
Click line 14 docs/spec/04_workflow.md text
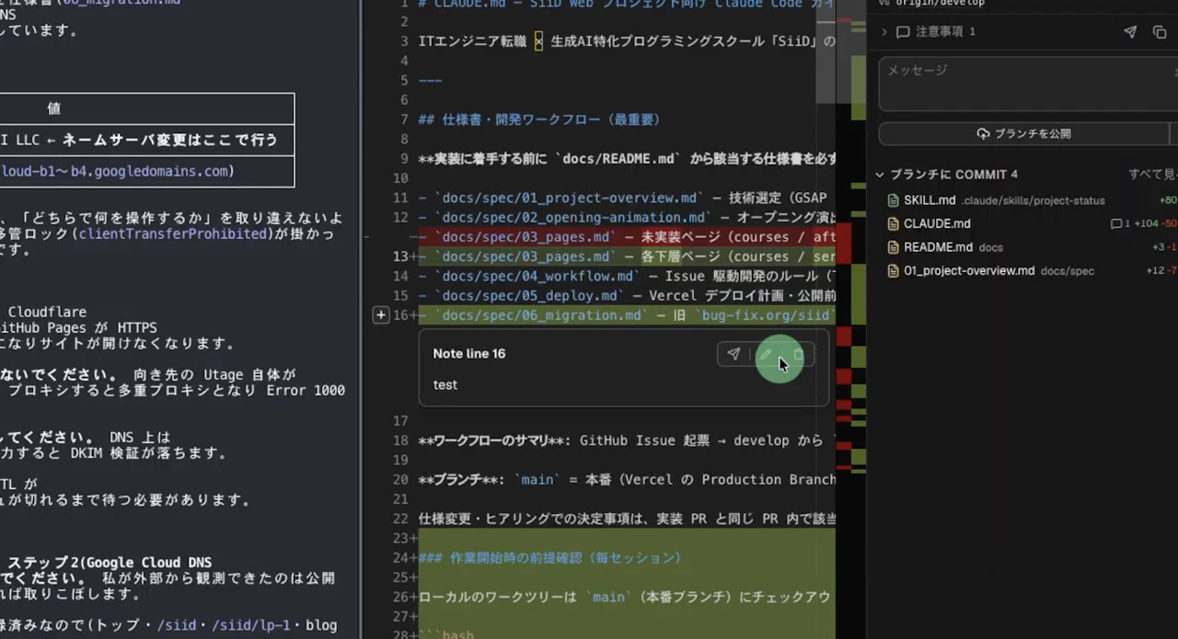point(627,276)
